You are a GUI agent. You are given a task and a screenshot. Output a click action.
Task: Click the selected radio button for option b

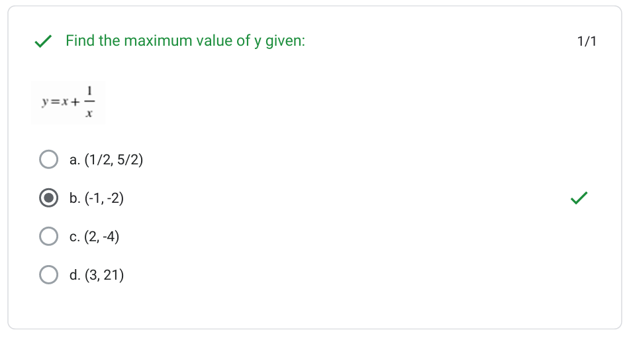point(48,198)
